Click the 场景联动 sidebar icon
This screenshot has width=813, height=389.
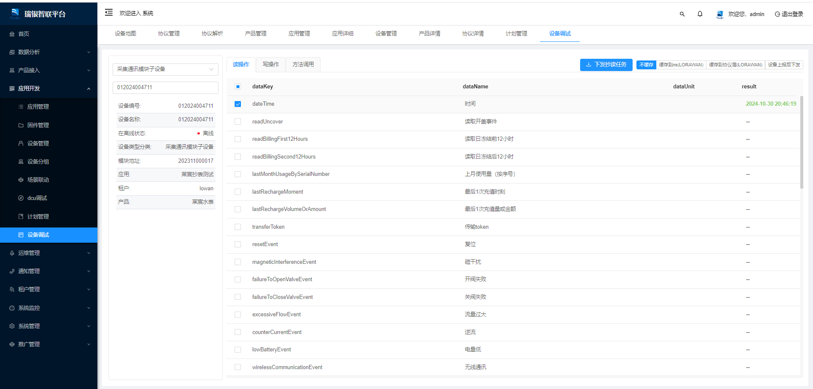coord(21,180)
